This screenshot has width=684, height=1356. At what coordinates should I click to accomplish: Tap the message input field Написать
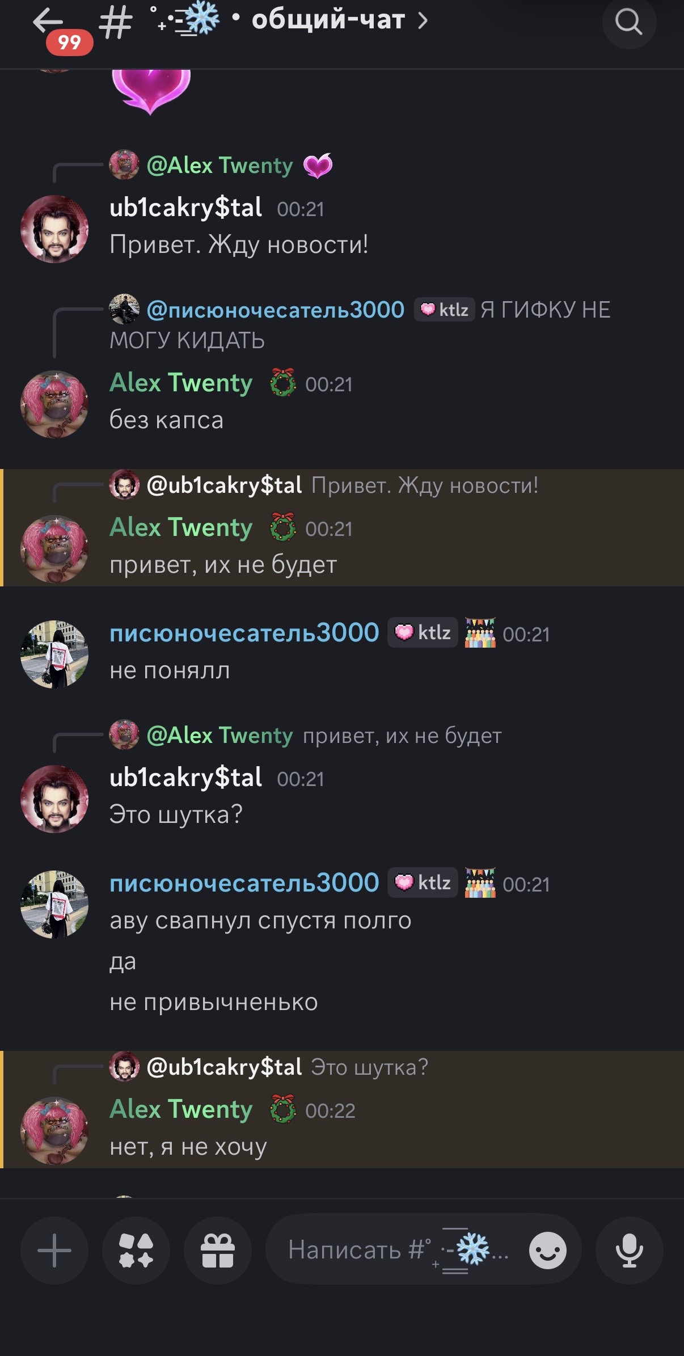click(x=398, y=1251)
